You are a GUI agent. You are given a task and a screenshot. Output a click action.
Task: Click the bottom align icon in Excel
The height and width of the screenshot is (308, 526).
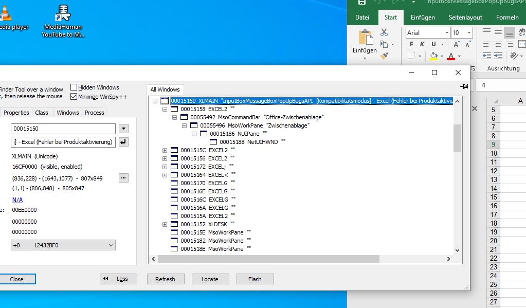click(509, 33)
